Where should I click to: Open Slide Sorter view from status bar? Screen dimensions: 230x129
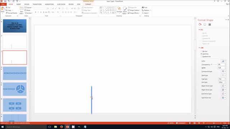194,123
